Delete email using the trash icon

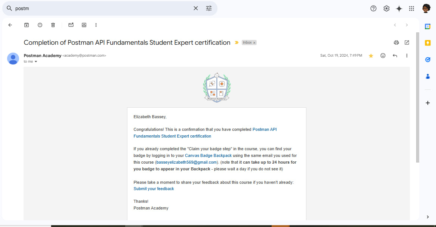(53, 25)
